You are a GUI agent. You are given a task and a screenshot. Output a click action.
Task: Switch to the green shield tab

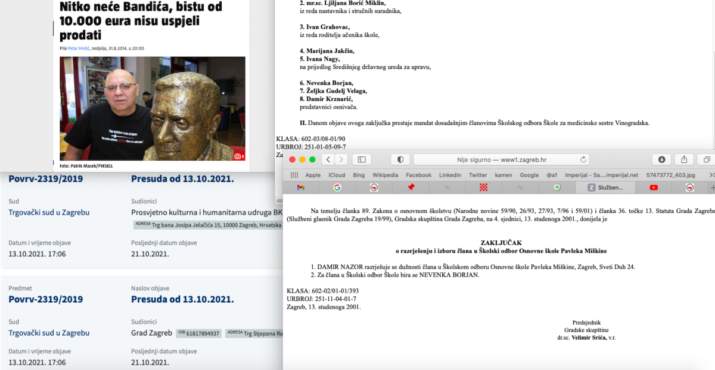557,187
